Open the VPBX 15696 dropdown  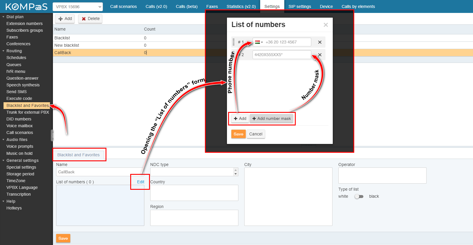tap(78, 7)
